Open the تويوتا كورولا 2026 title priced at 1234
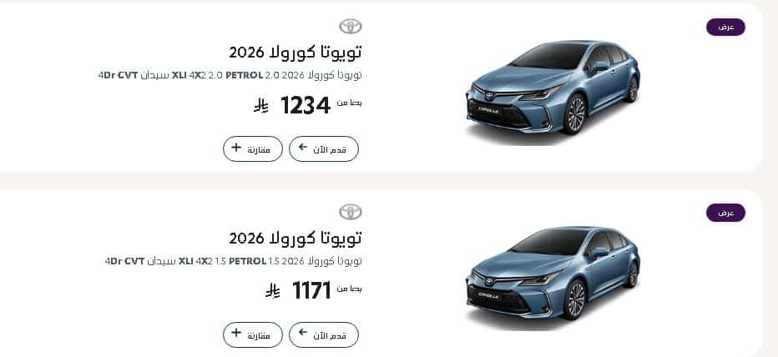 (x=296, y=52)
